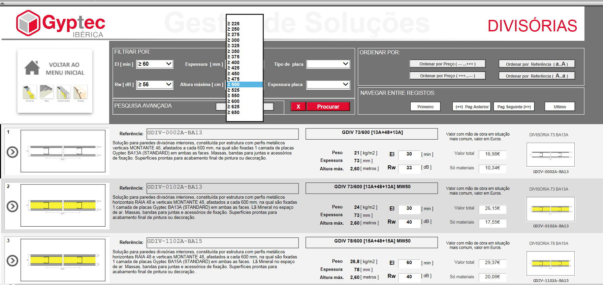The image size is (603, 285).
Task: Go to Pag Seguinte
Action: pyautogui.click(x=514, y=107)
